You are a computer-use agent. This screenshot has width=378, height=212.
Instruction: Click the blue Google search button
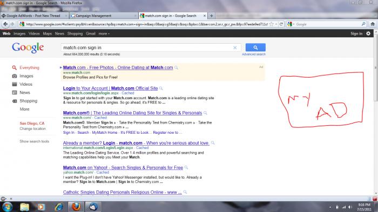[x=255, y=47]
